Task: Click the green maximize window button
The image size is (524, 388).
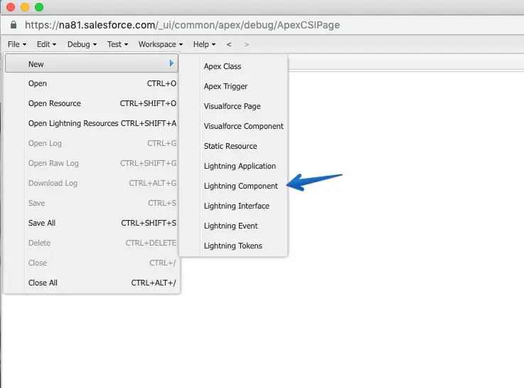Action: click(39, 6)
